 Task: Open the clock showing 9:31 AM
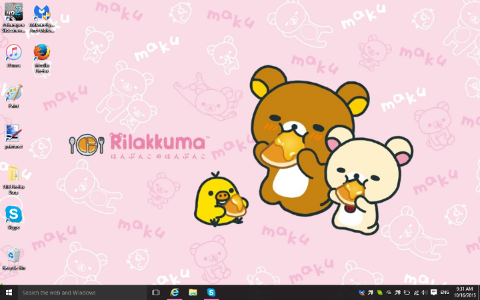tap(465, 292)
